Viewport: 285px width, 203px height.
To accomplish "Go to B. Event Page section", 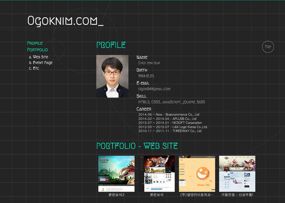I will click(41, 63).
